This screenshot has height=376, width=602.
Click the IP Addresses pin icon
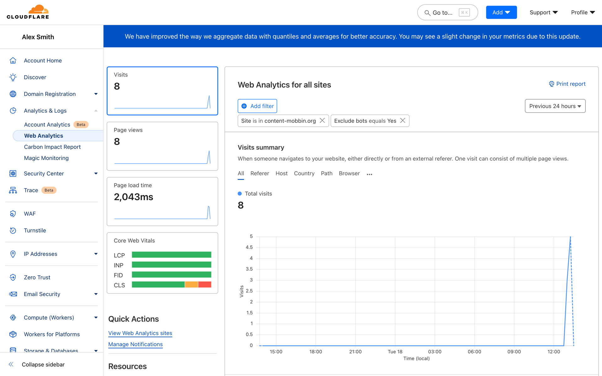point(13,254)
